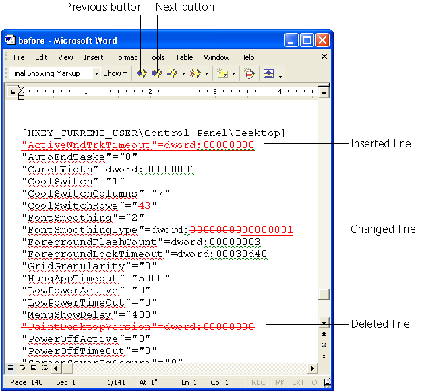Expand the Show dropdown menu
The image size is (422, 391).
[x=115, y=73]
